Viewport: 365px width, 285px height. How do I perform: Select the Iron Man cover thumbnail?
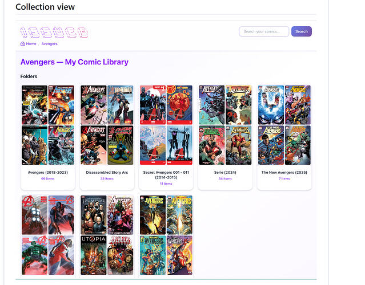pyautogui.click(x=121, y=105)
